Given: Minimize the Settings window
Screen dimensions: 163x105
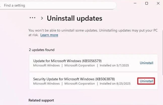Looking at the screenshot, I should pyautogui.click(x=135, y=3).
